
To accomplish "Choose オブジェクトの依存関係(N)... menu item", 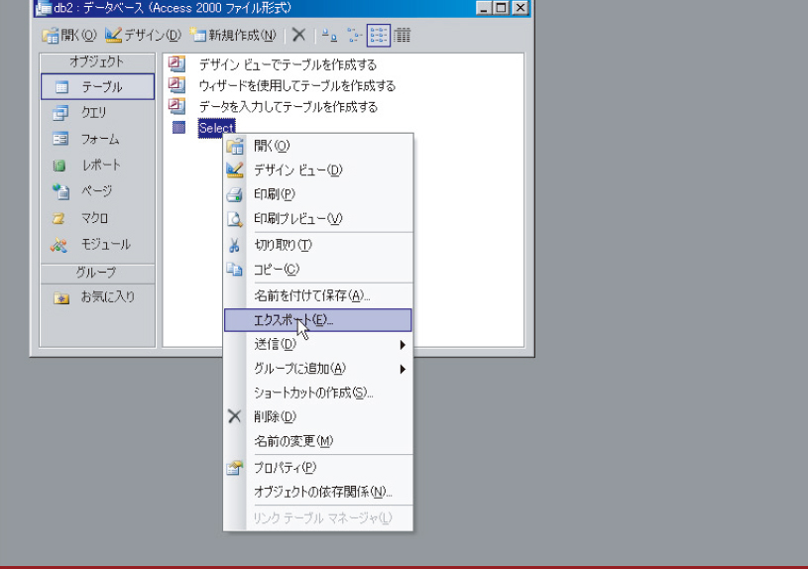I will [318, 492].
